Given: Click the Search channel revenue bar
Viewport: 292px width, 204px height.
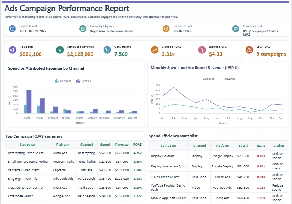Looking at the screenshot, I should 29,101.
